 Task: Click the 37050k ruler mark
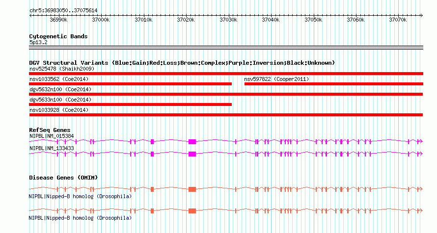[x=313, y=20]
